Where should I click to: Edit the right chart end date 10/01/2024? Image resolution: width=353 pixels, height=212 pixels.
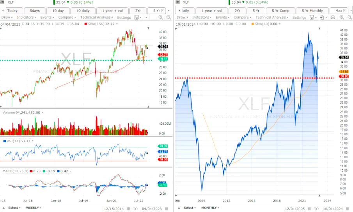coord(333,208)
